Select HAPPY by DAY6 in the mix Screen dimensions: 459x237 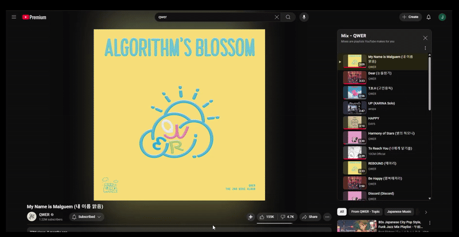(x=383, y=122)
